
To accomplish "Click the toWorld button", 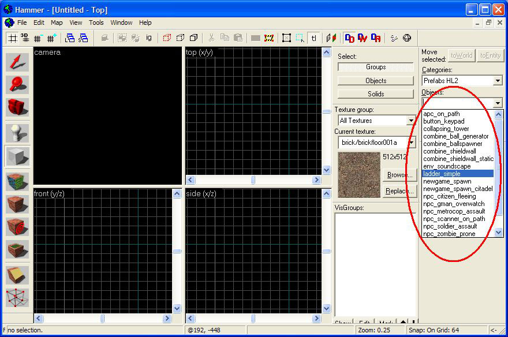I will 462,55.
